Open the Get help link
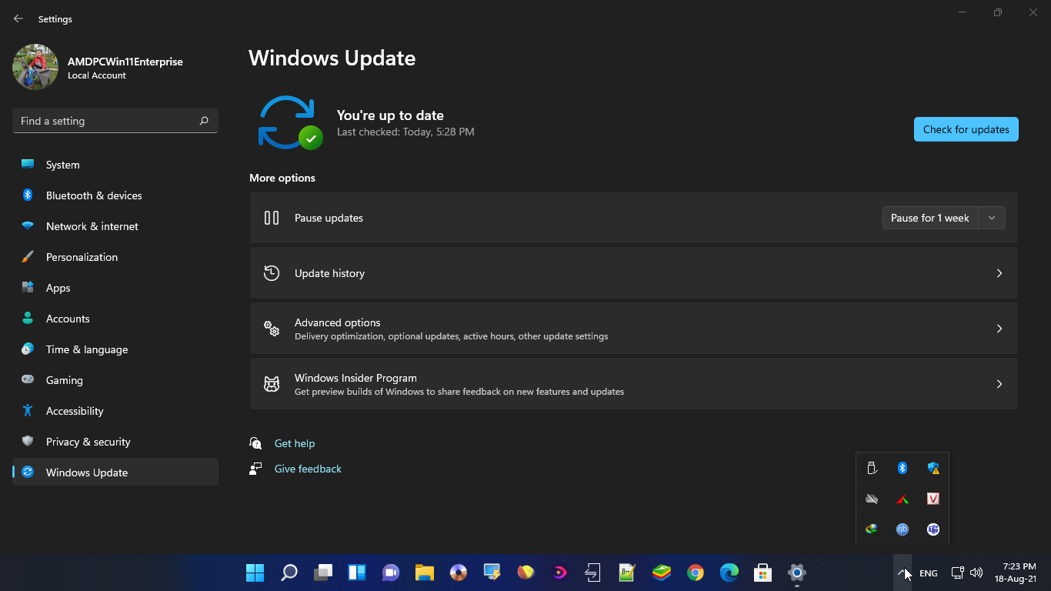Image resolution: width=1051 pixels, height=591 pixels. coord(295,443)
